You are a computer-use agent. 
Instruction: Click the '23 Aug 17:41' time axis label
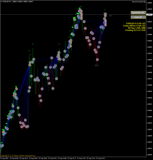pos(101,158)
